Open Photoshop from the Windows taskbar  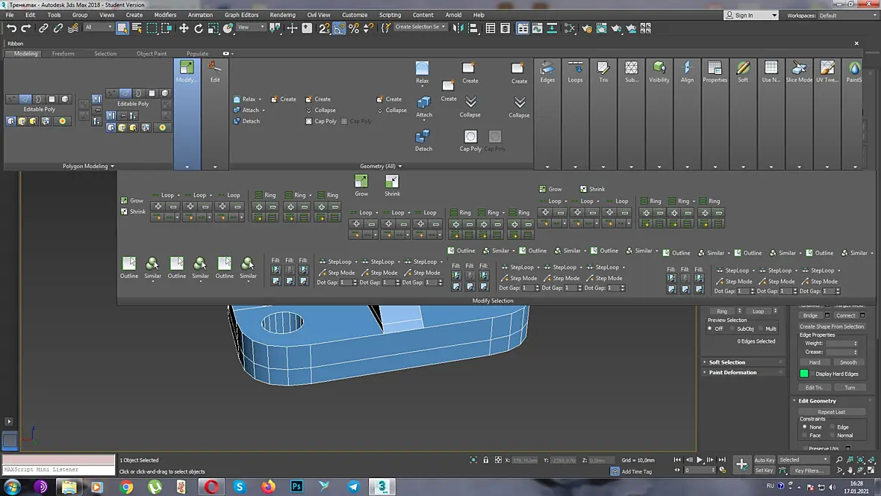[296, 486]
